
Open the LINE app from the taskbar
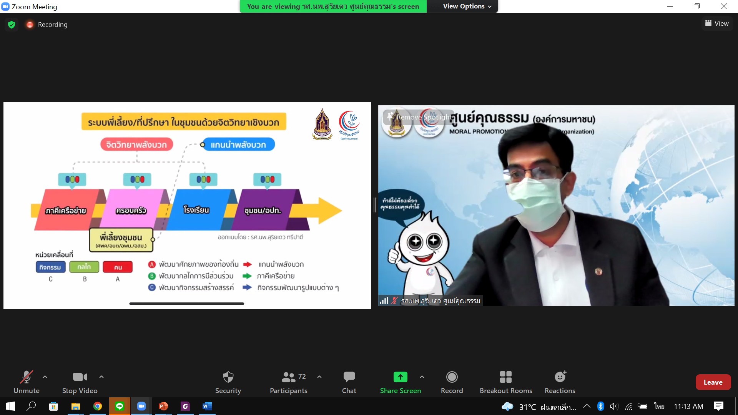[120, 406]
